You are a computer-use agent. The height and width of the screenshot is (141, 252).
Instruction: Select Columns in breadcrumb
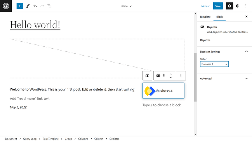(83, 139)
